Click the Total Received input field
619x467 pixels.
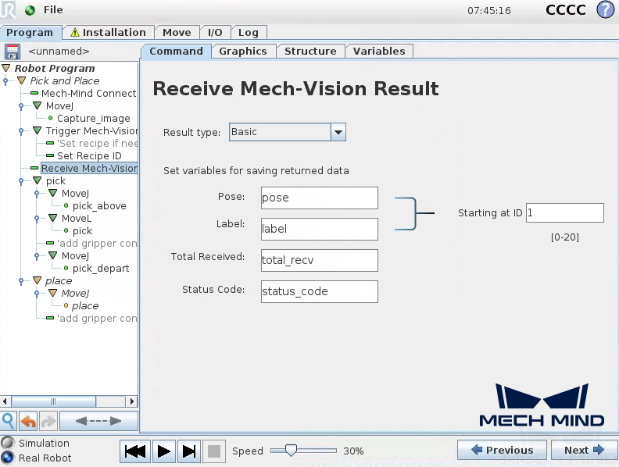(x=320, y=260)
